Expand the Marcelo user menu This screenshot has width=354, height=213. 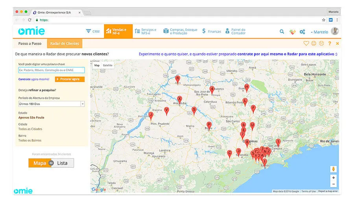tap(320, 32)
